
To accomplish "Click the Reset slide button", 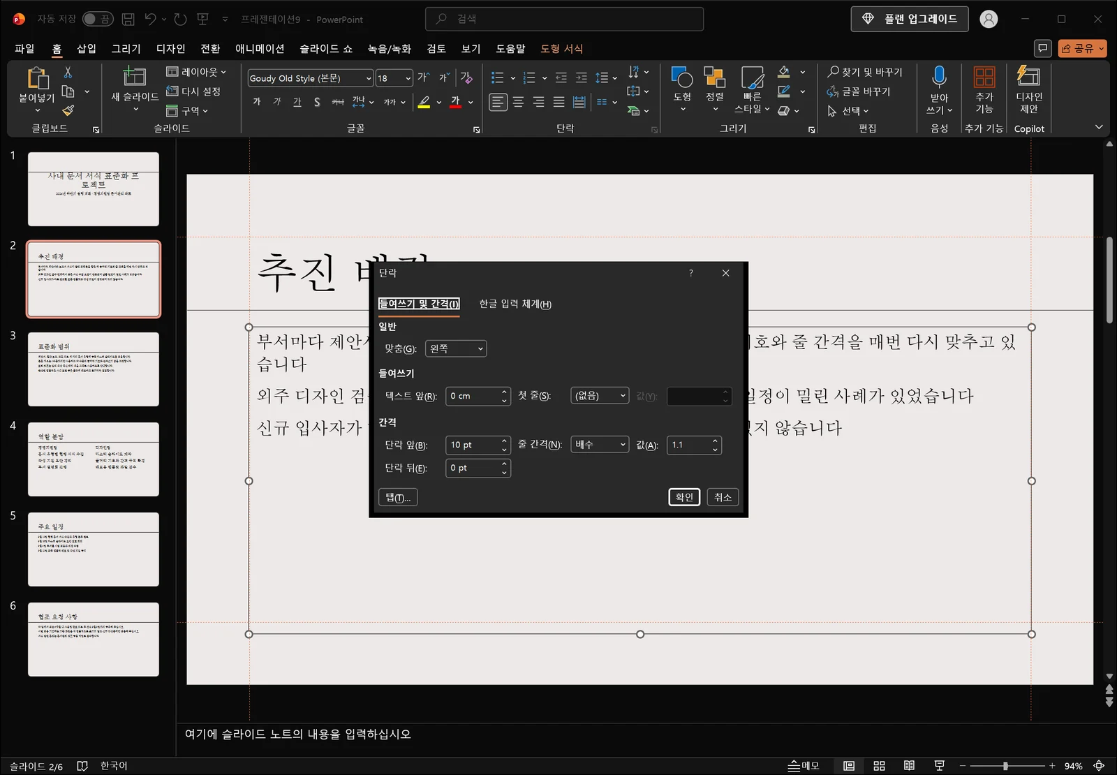I will 193,91.
